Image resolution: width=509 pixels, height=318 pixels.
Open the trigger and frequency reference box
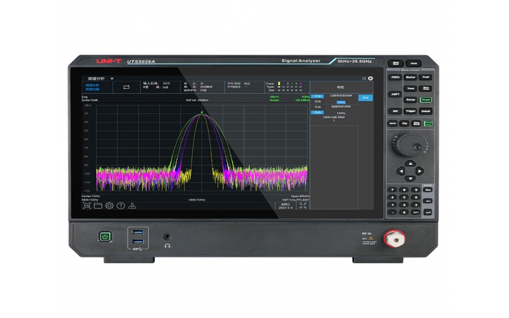(x=201, y=87)
